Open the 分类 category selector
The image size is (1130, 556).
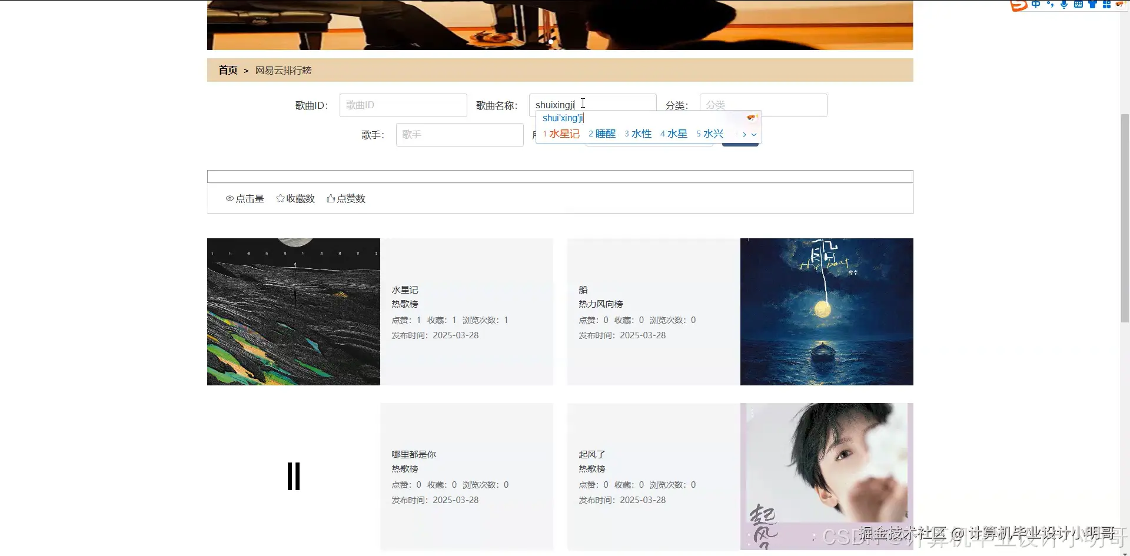(763, 105)
